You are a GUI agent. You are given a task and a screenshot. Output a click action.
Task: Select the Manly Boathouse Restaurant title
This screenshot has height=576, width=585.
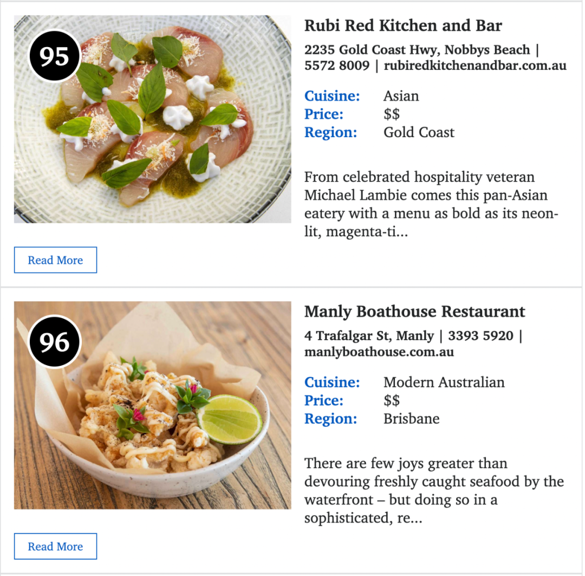pos(414,312)
